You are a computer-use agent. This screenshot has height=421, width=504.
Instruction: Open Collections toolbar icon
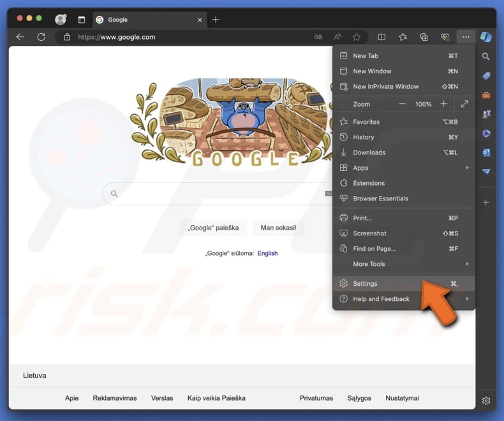(x=424, y=37)
